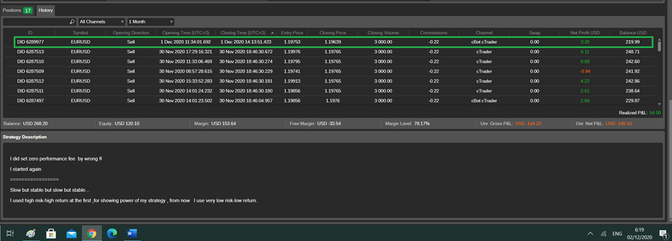
Task: Sort by the Closing Volume column header
Action: (383, 33)
